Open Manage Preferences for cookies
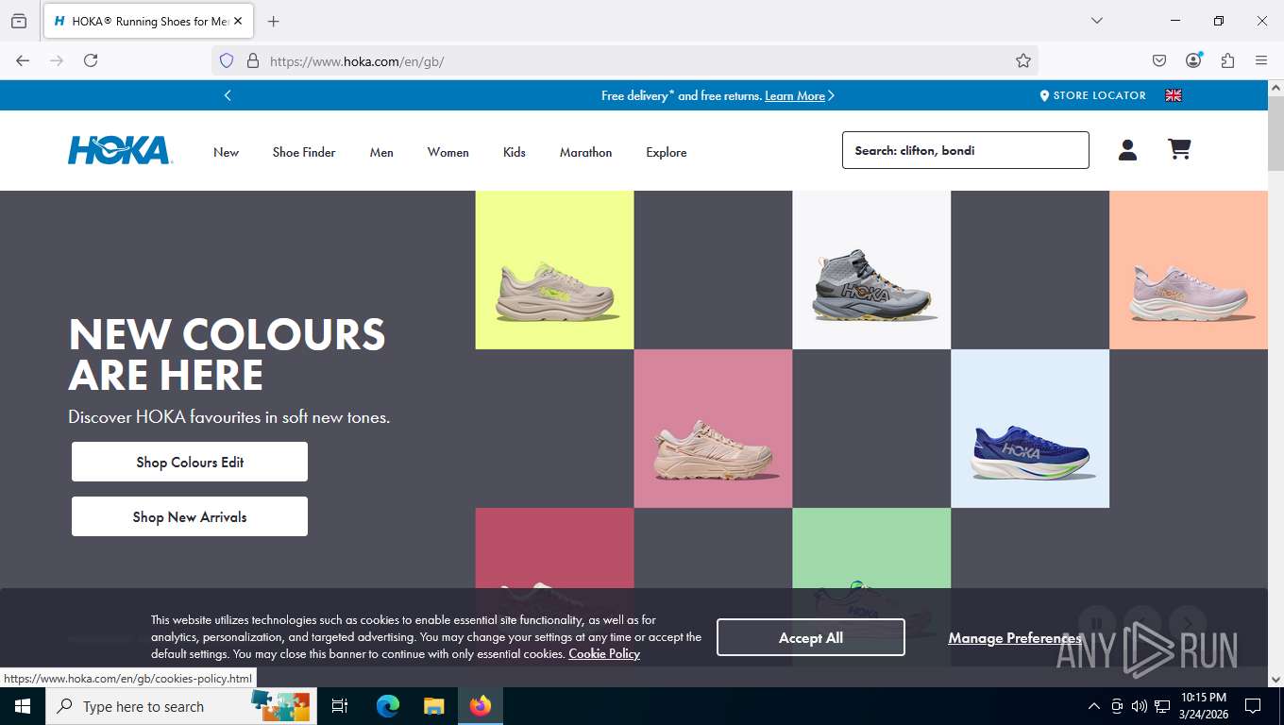Viewport: 1284px width, 725px height. [1015, 638]
